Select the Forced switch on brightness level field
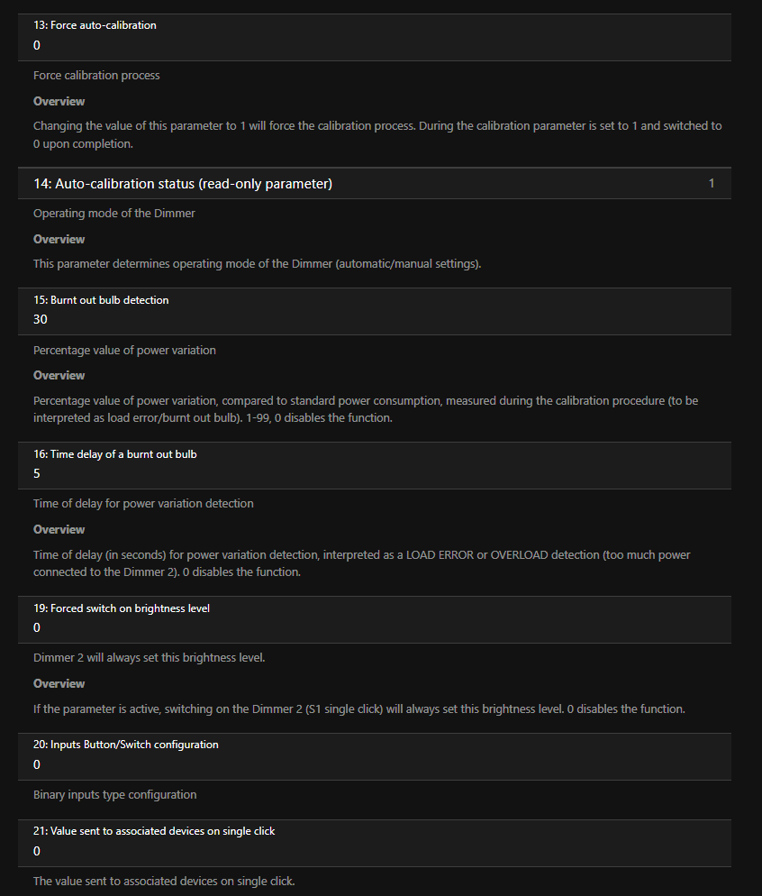This screenshot has height=896, width=762. click(374, 627)
